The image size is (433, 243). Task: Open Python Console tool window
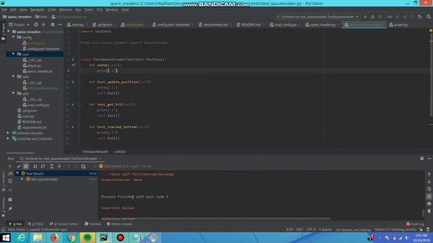pos(119,224)
